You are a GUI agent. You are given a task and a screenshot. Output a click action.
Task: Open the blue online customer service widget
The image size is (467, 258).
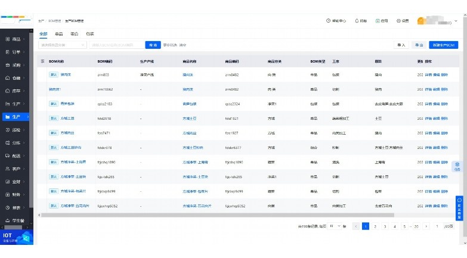pyautogui.click(x=459, y=208)
